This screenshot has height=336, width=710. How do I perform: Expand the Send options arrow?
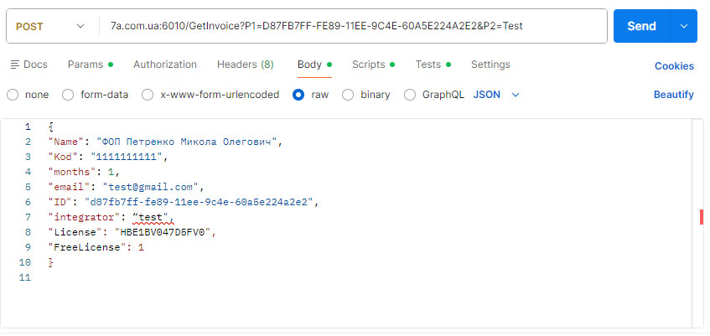click(684, 26)
